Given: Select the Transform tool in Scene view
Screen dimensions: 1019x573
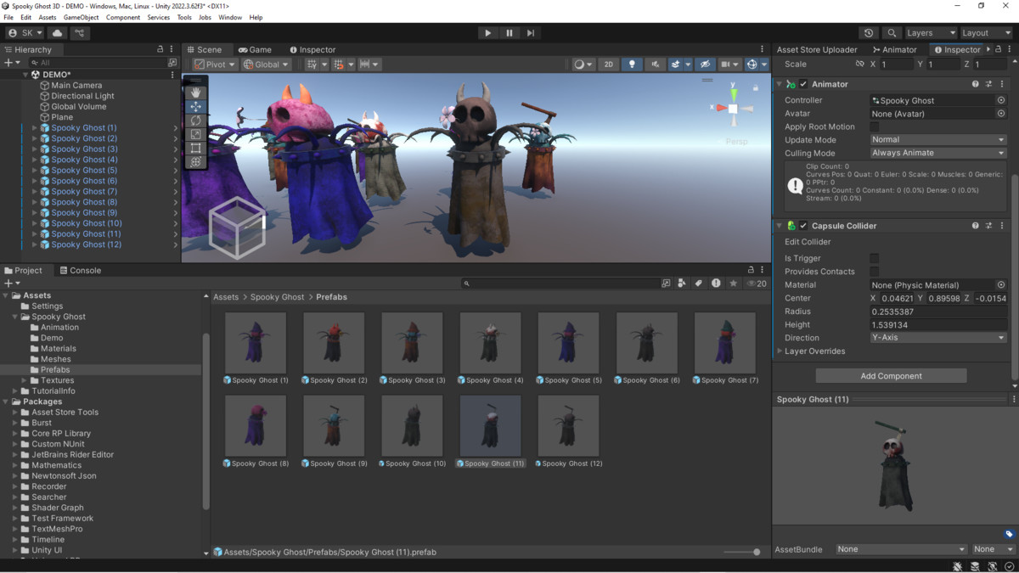Looking at the screenshot, I should (196, 161).
